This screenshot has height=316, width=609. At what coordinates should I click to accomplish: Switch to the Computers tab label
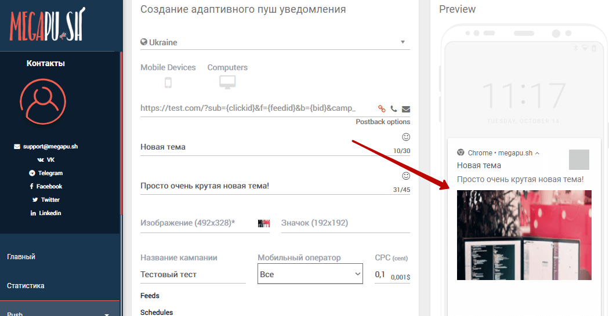(227, 67)
